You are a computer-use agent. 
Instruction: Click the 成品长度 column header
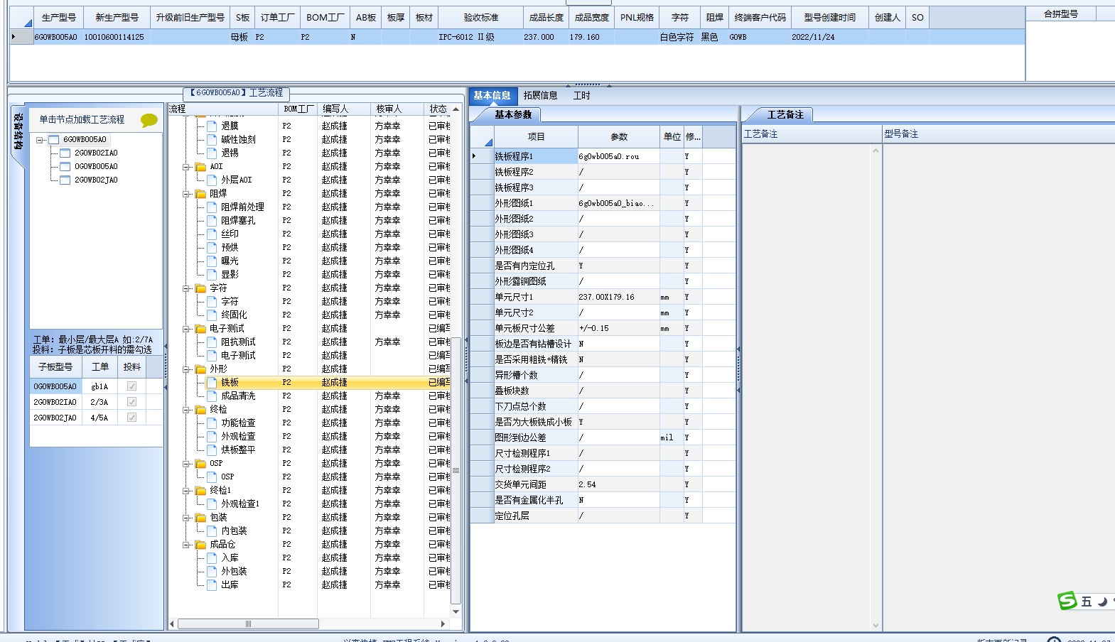546,18
